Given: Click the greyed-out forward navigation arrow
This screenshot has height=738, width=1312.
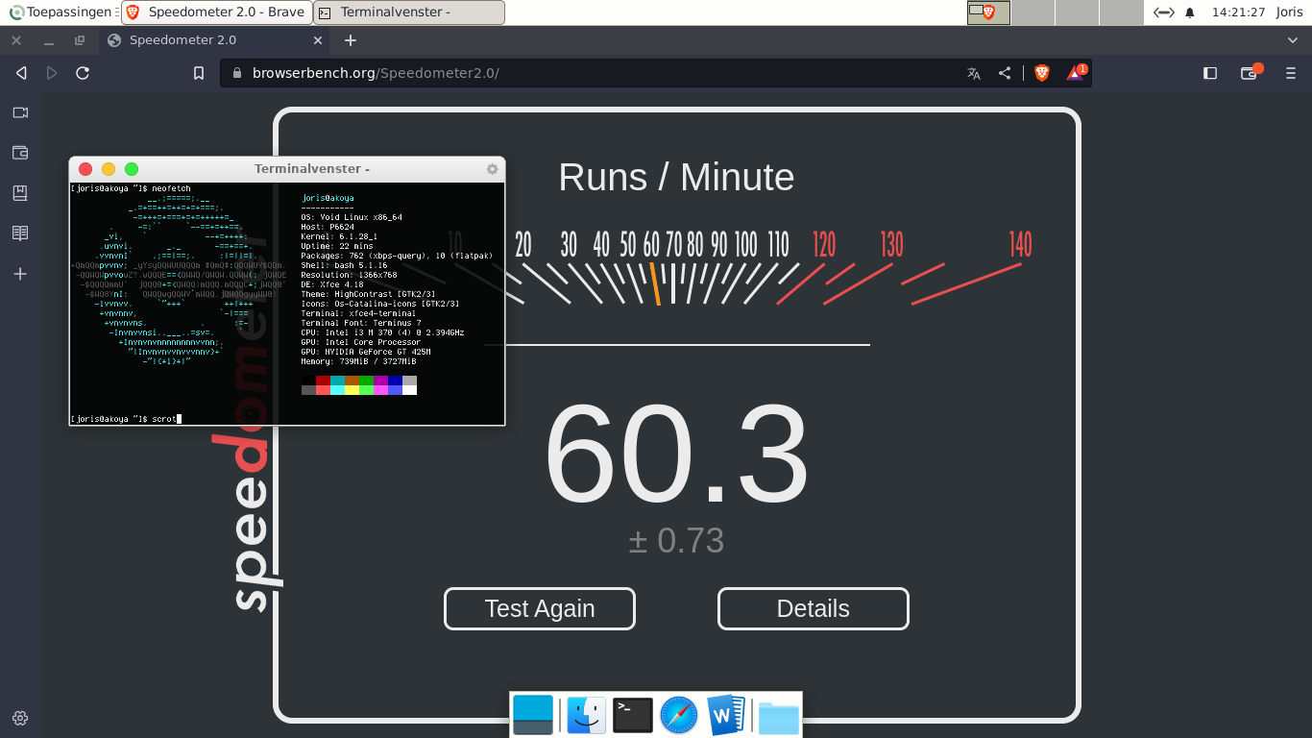Looking at the screenshot, I should (x=52, y=73).
